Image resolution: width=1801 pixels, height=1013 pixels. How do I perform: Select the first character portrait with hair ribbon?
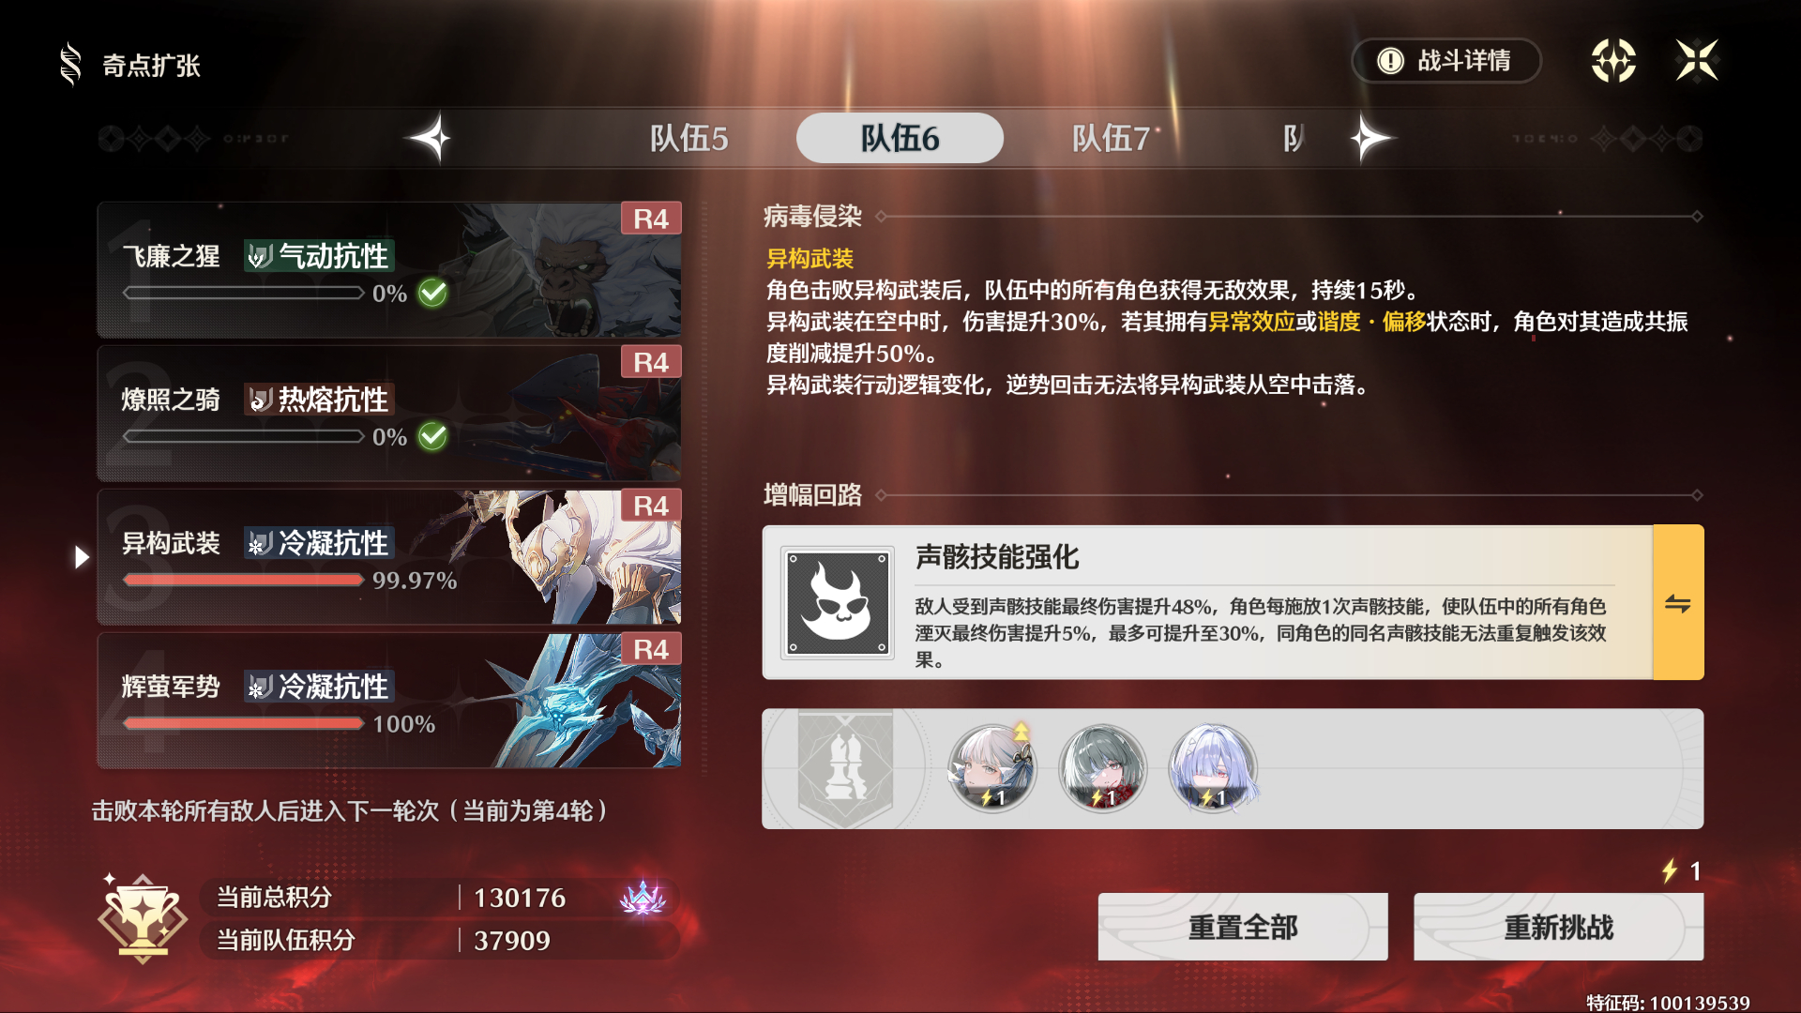coord(992,768)
